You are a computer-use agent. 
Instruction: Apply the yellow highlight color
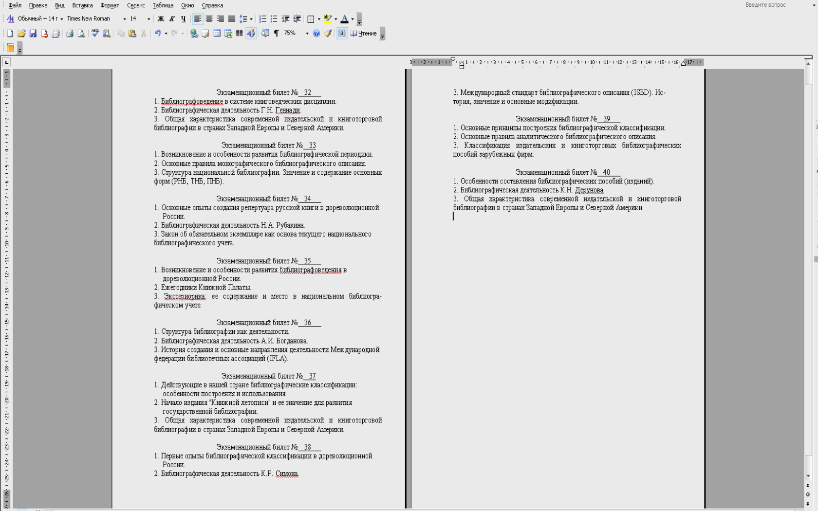(328, 19)
